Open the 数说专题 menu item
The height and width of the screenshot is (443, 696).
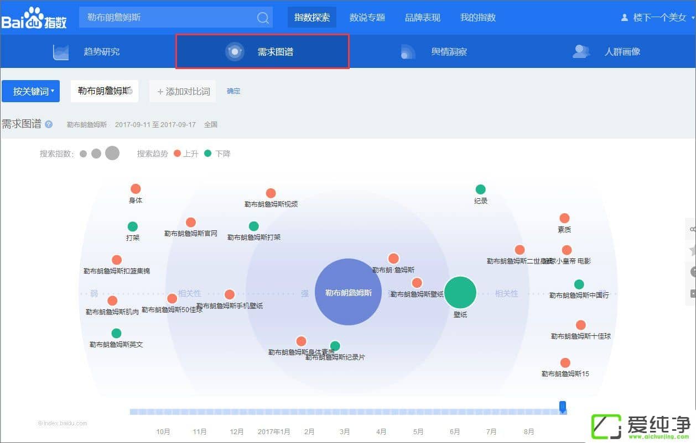[367, 18]
